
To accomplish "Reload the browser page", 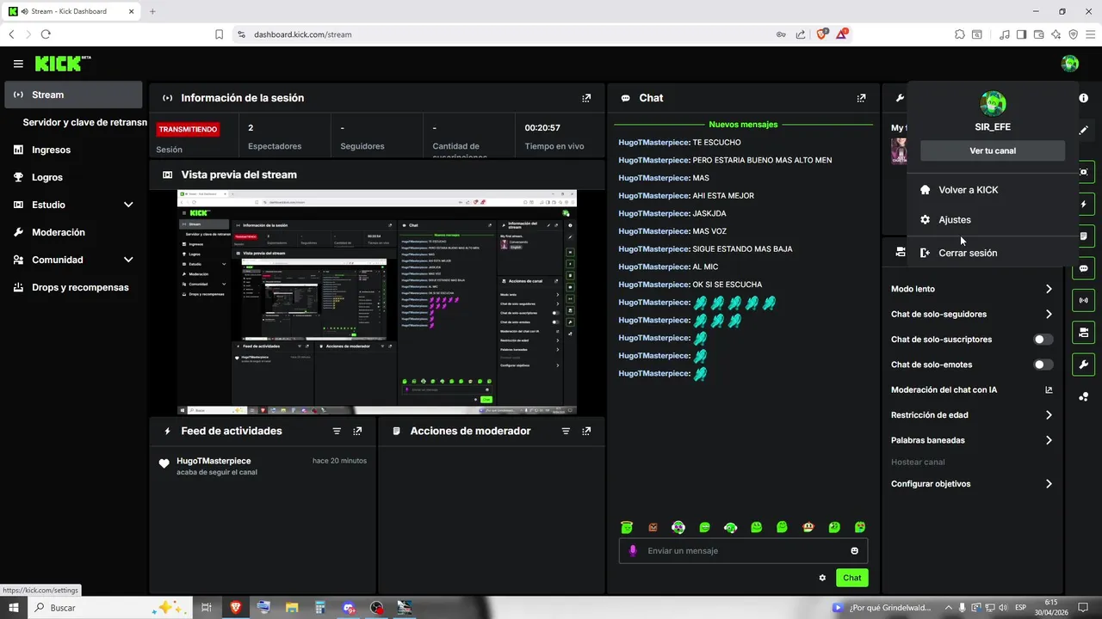I will [46, 34].
